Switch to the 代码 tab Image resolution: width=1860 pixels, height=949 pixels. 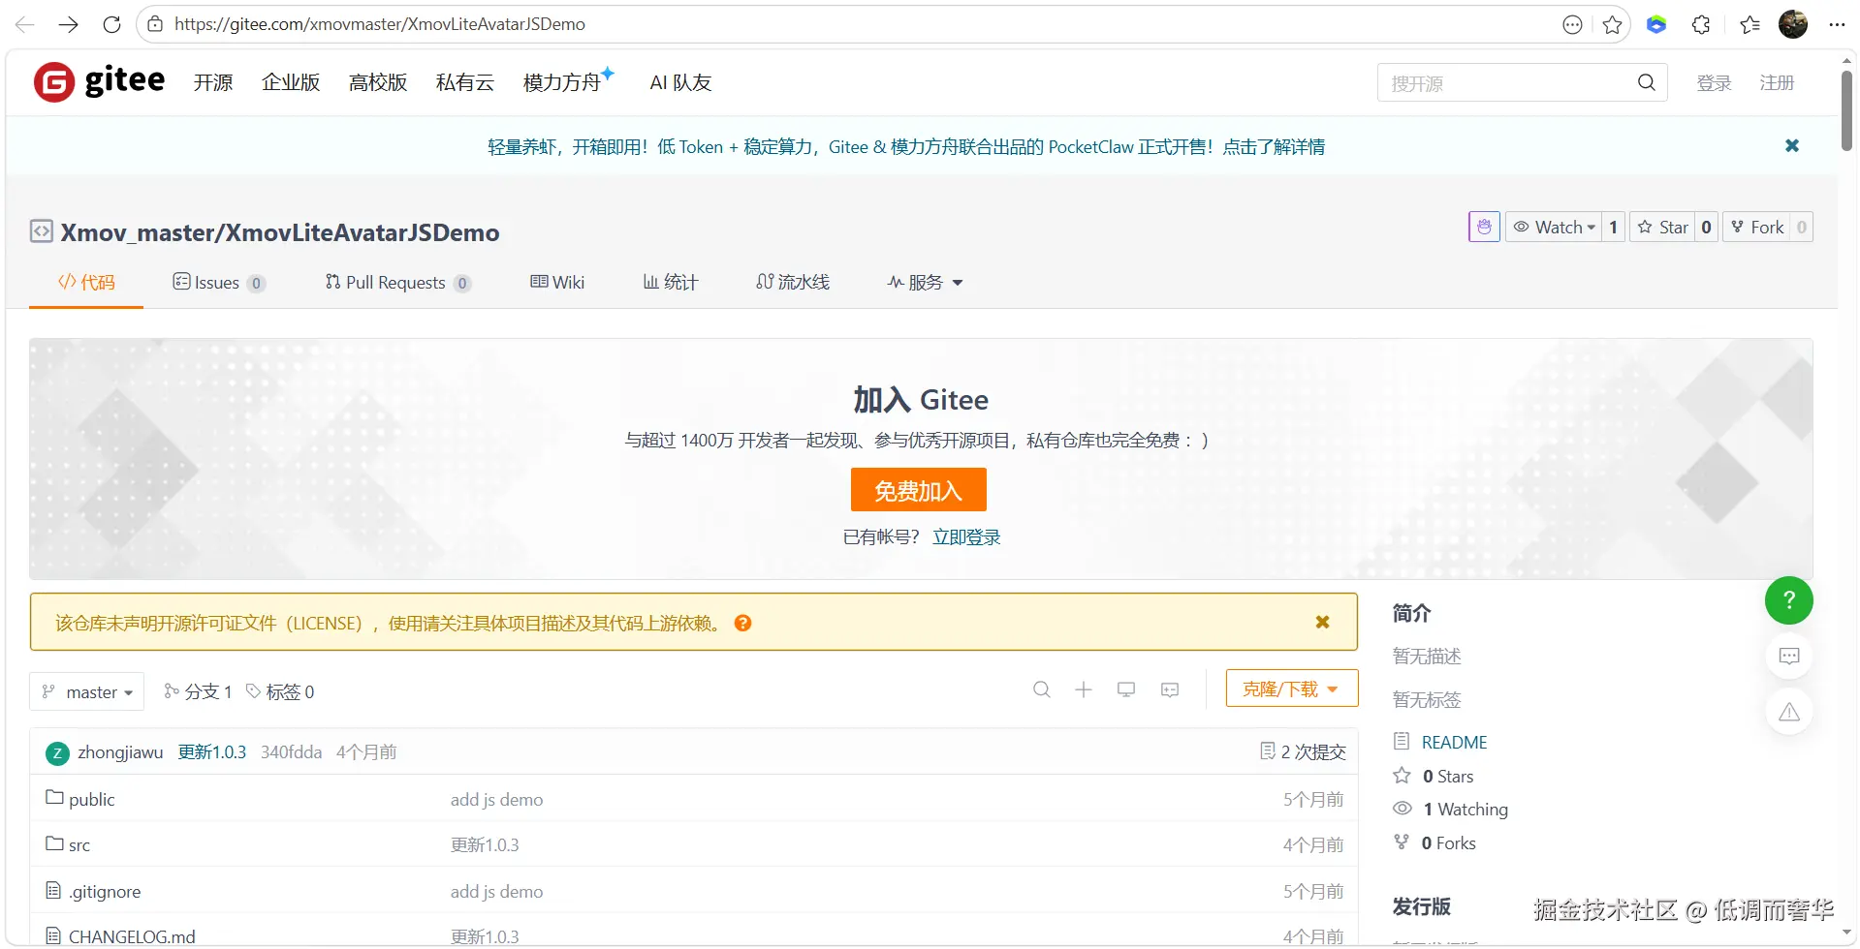point(86,282)
